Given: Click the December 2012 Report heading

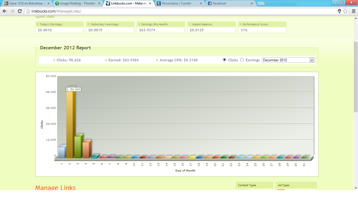Looking at the screenshot, I should pyautogui.click(x=66, y=48).
